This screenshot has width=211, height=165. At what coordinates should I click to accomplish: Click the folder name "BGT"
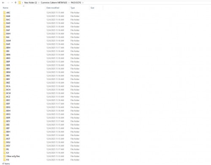pos(8,139)
